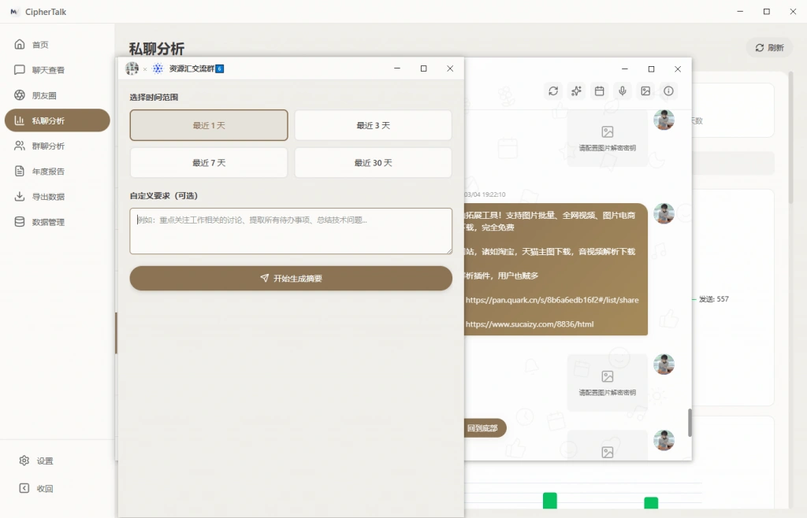Open the calendar icon in chat window

[x=599, y=91]
